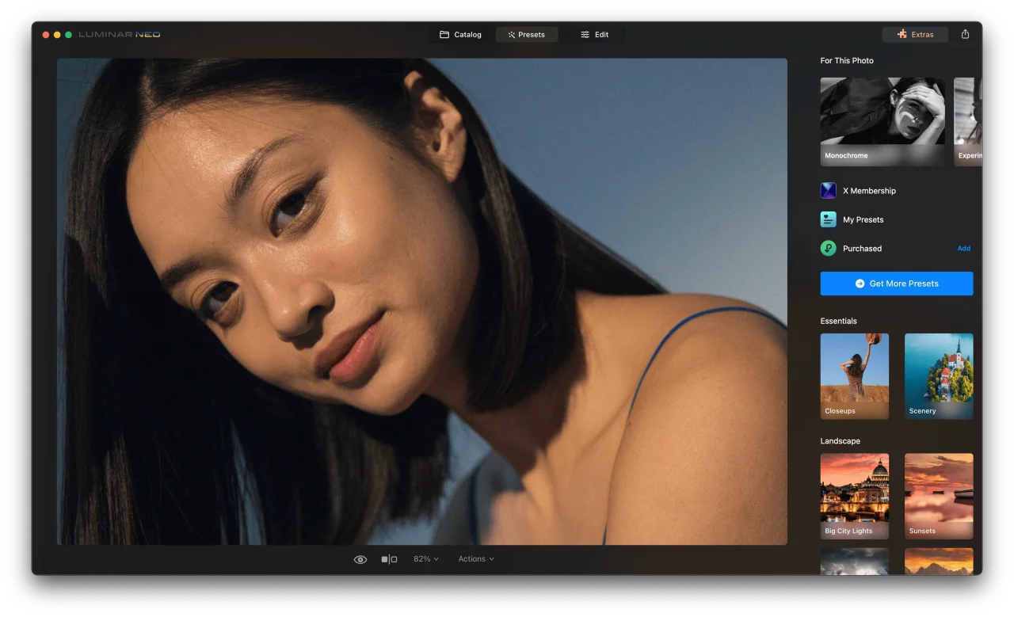Click the Purchased presets icon
This screenshot has height=617, width=1014.
(x=828, y=249)
